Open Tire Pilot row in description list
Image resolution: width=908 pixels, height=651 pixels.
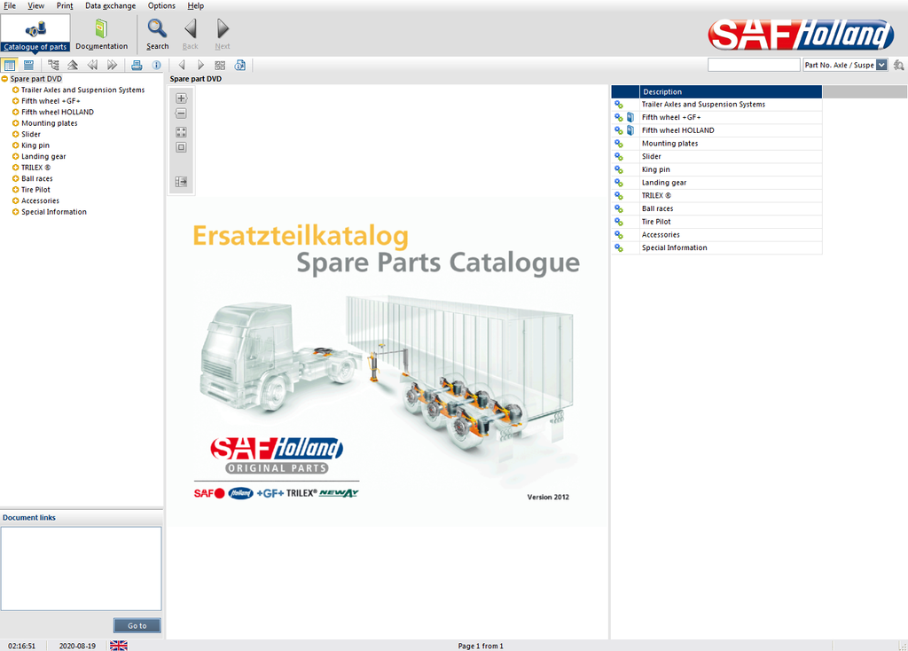coord(656,222)
